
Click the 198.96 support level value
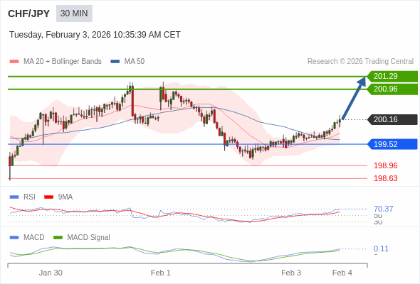(x=386, y=165)
